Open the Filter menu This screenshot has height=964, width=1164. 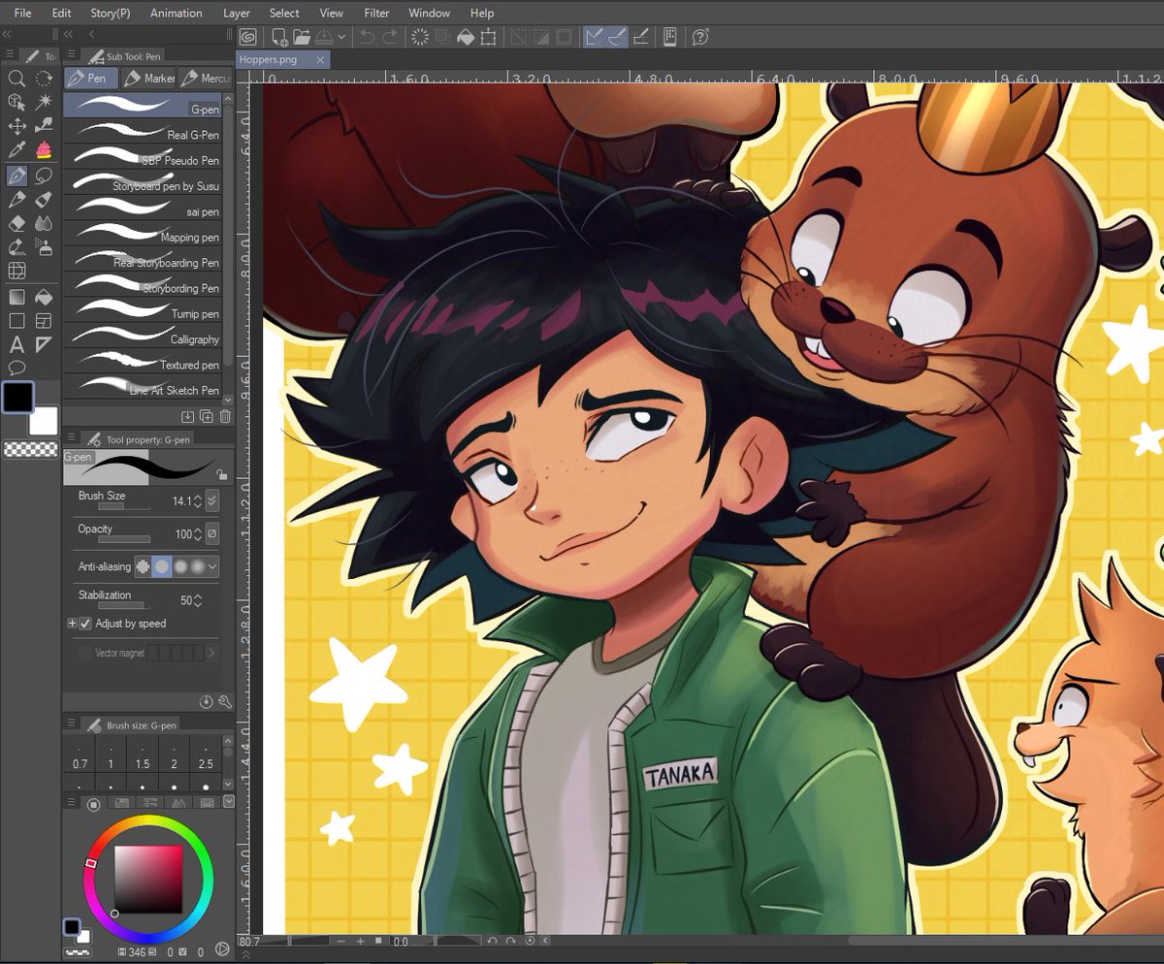376,13
